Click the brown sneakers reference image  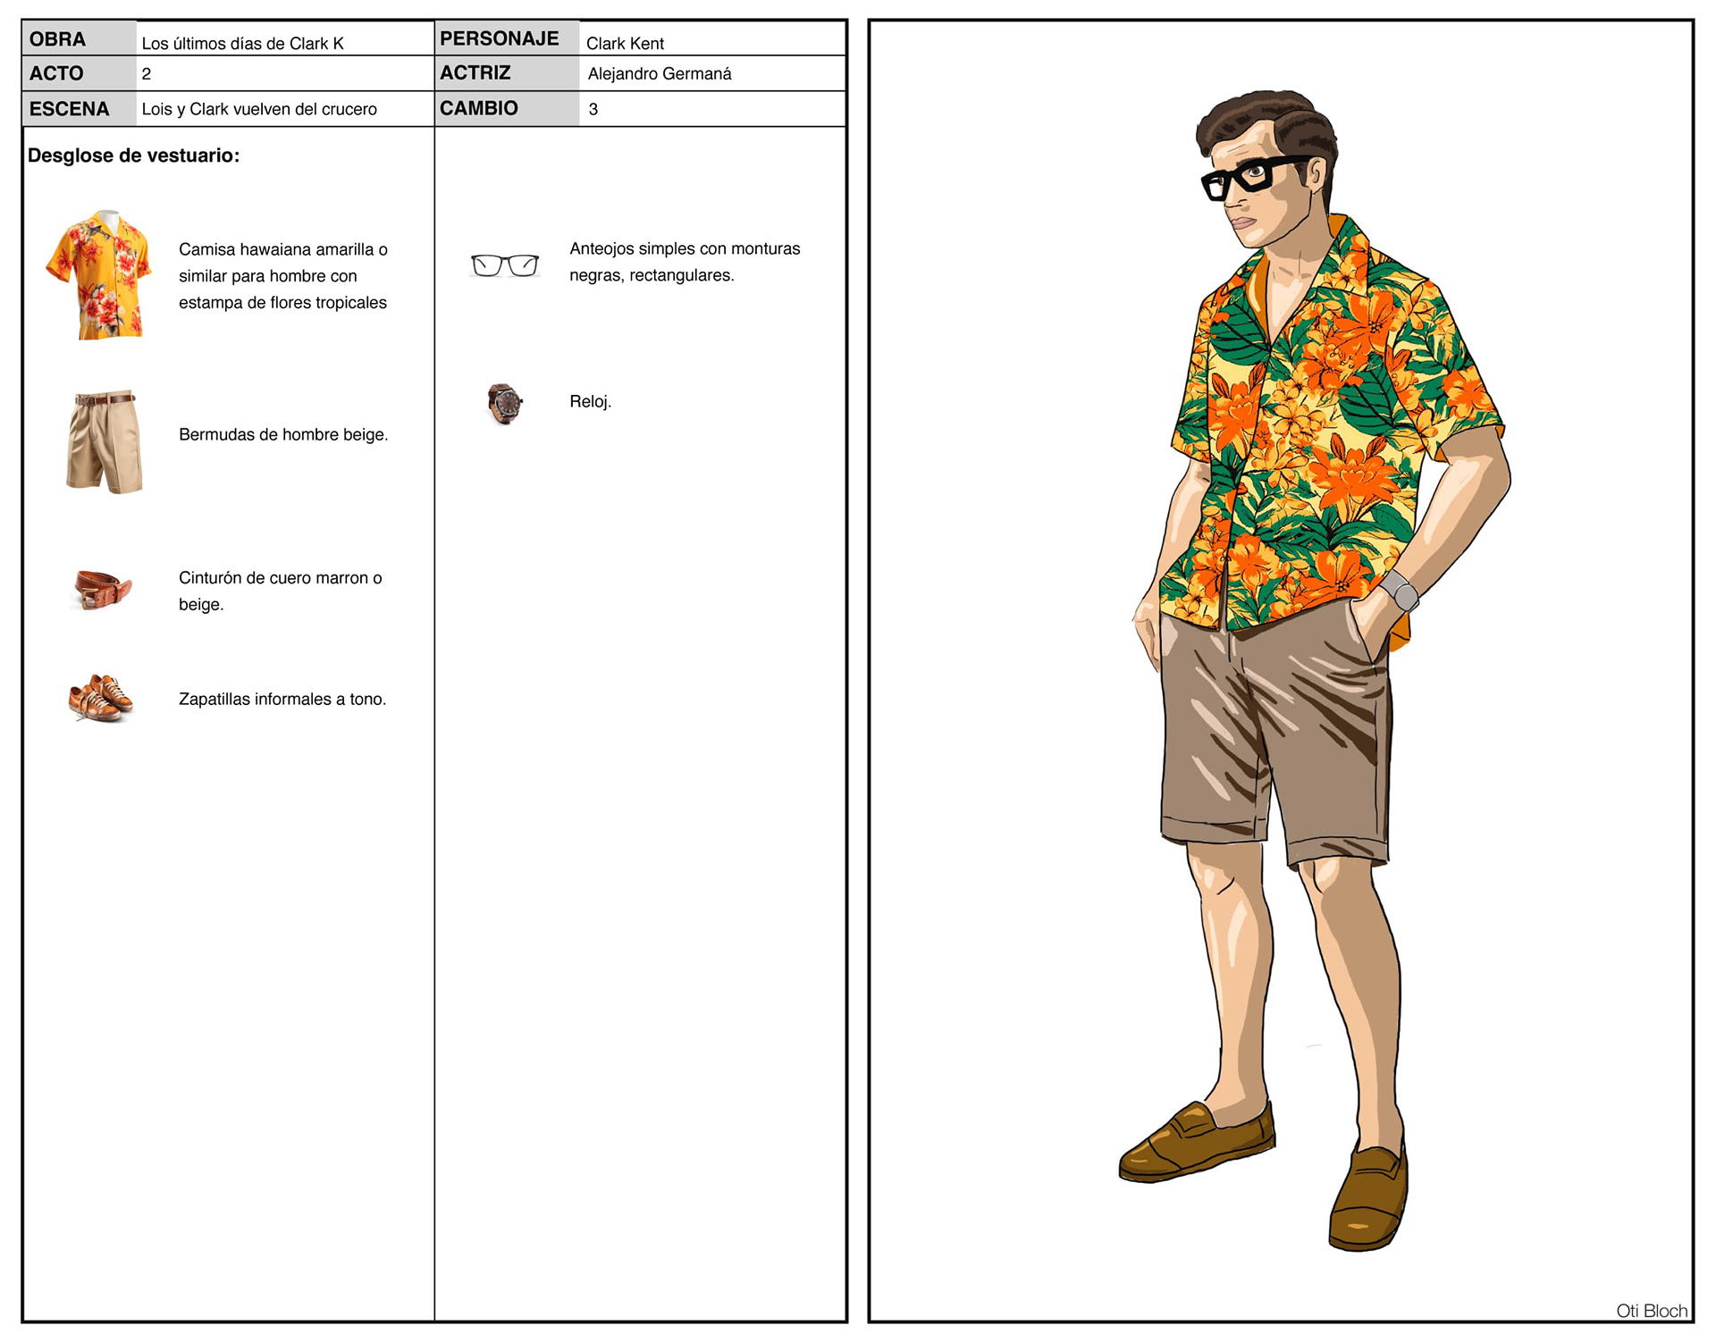(101, 698)
